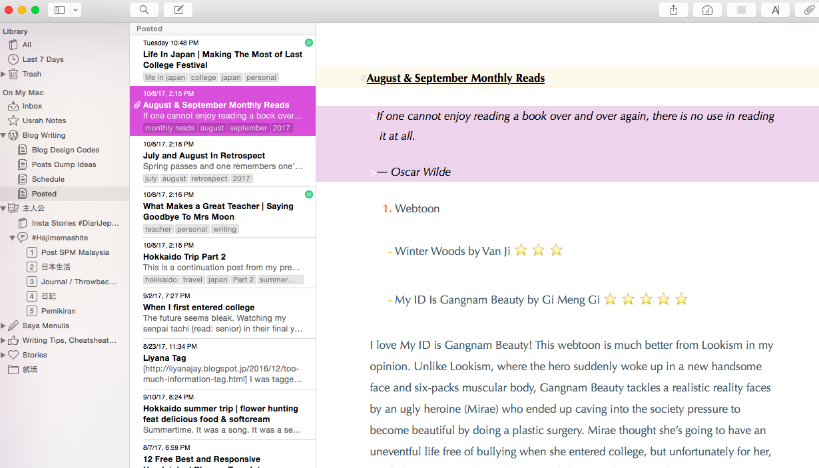
Task: Click the Usrah Notes star icon
Action: [x=13, y=120]
